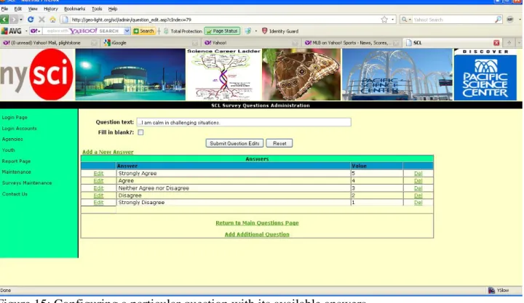Bookmark page with the star icon
The image size is (524, 303).
(x=384, y=20)
